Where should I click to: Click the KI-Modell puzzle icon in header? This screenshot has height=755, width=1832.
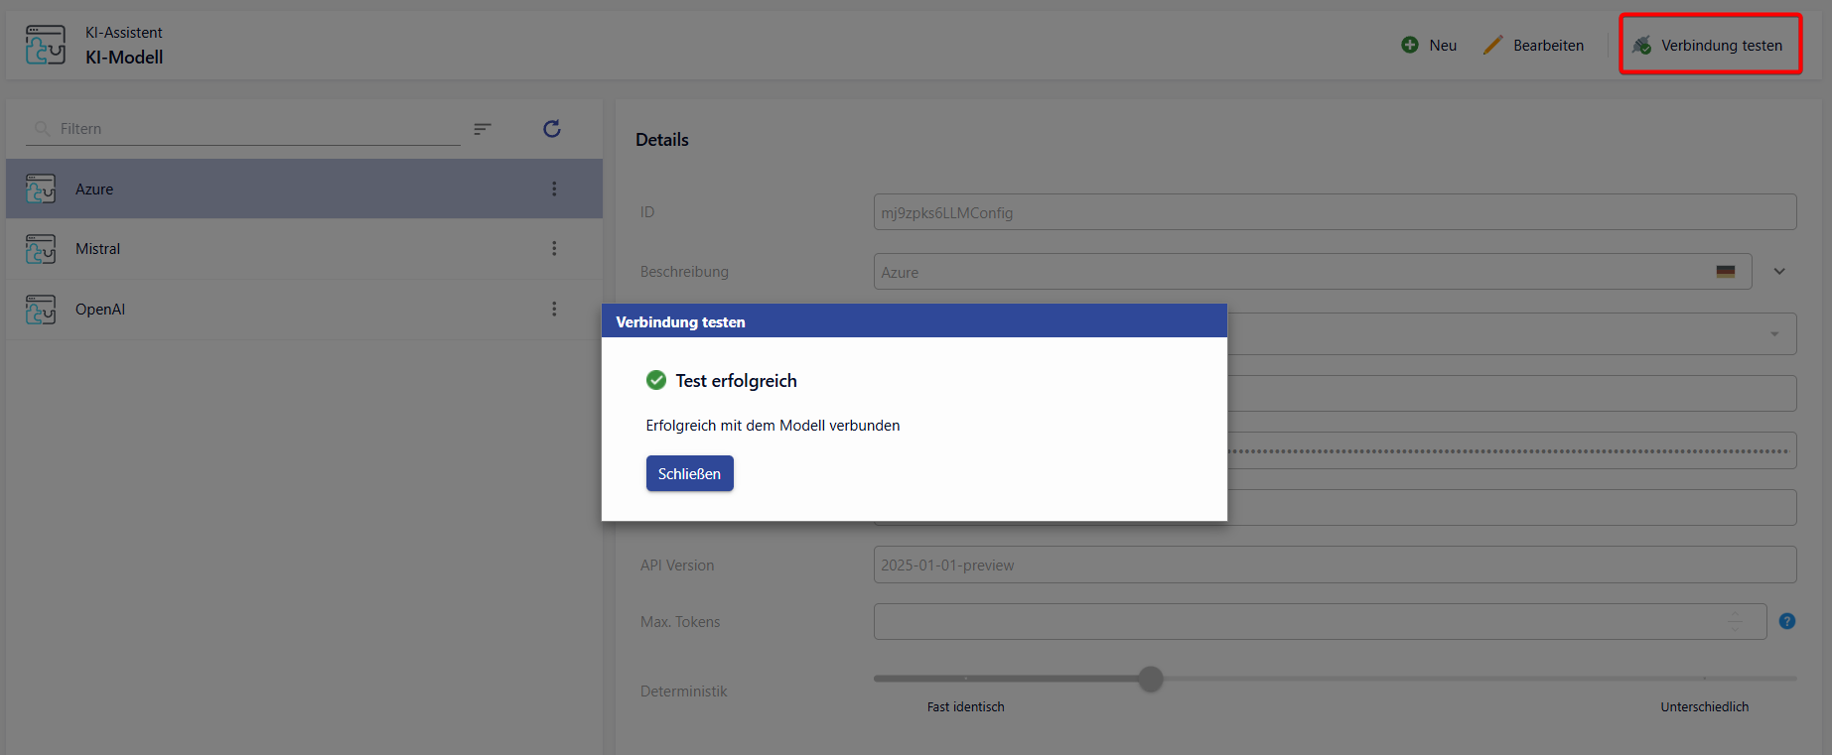click(x=45, y=46)
